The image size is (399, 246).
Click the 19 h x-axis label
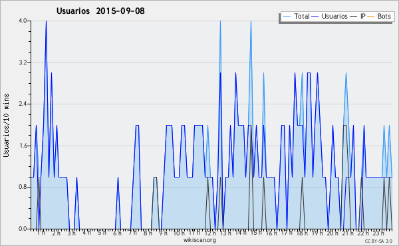[317, 233]
